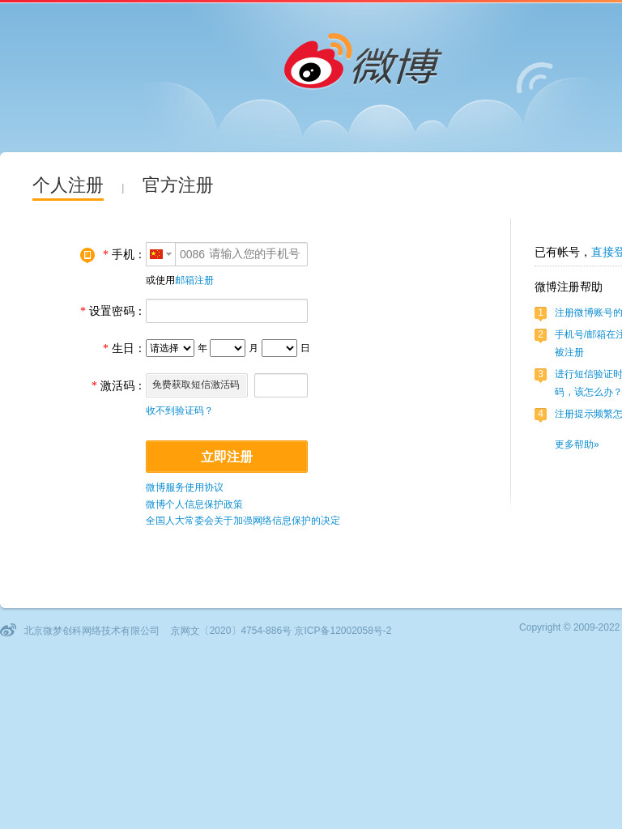Screen dimensions: 622x829
Task: Focus the phone number input field
Action: (241, 254)
